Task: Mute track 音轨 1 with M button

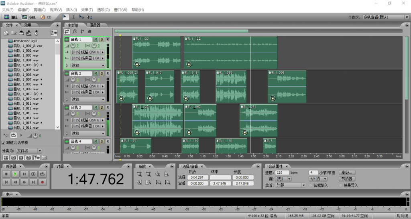Action: tap(96, 40)
